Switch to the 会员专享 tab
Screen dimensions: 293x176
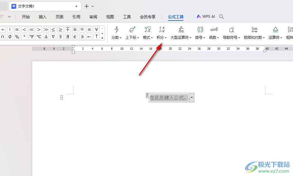coord(148,17)
